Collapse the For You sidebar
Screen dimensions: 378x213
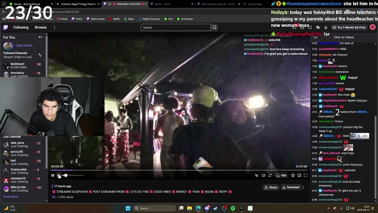[x=40, y=37]
